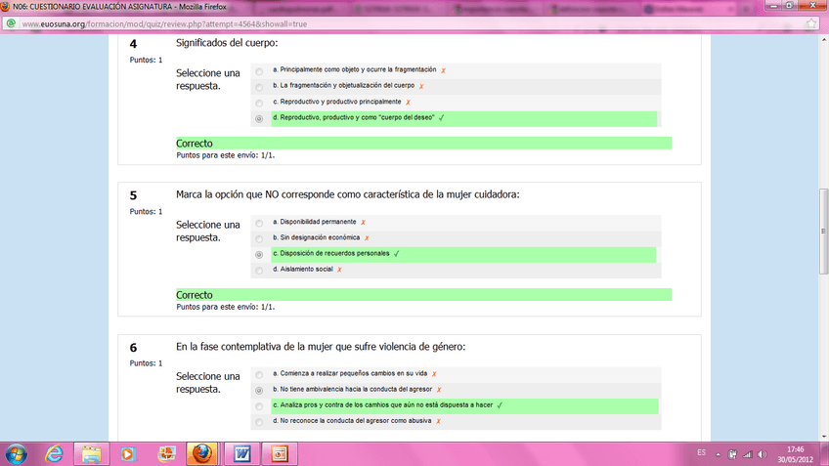Select option a. Disponibilidad permanente

click(x=259, y=223)
